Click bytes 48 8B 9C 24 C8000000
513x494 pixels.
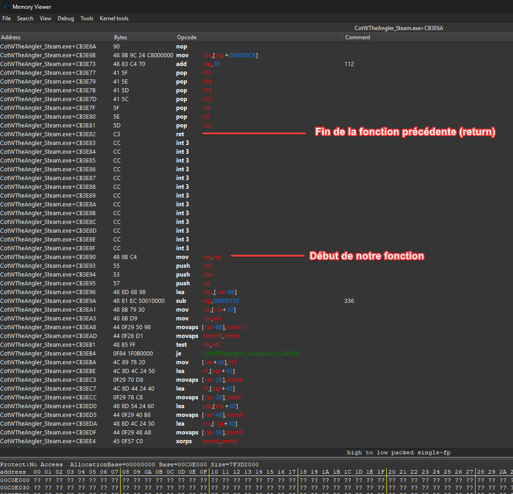click(x=143, y=55)
